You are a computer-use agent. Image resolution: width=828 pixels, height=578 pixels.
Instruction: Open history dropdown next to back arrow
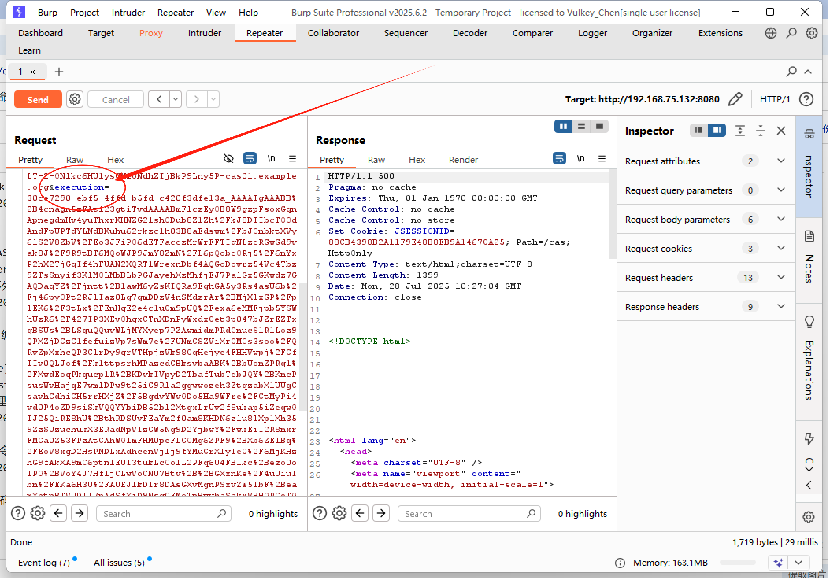tap(176, 99)
